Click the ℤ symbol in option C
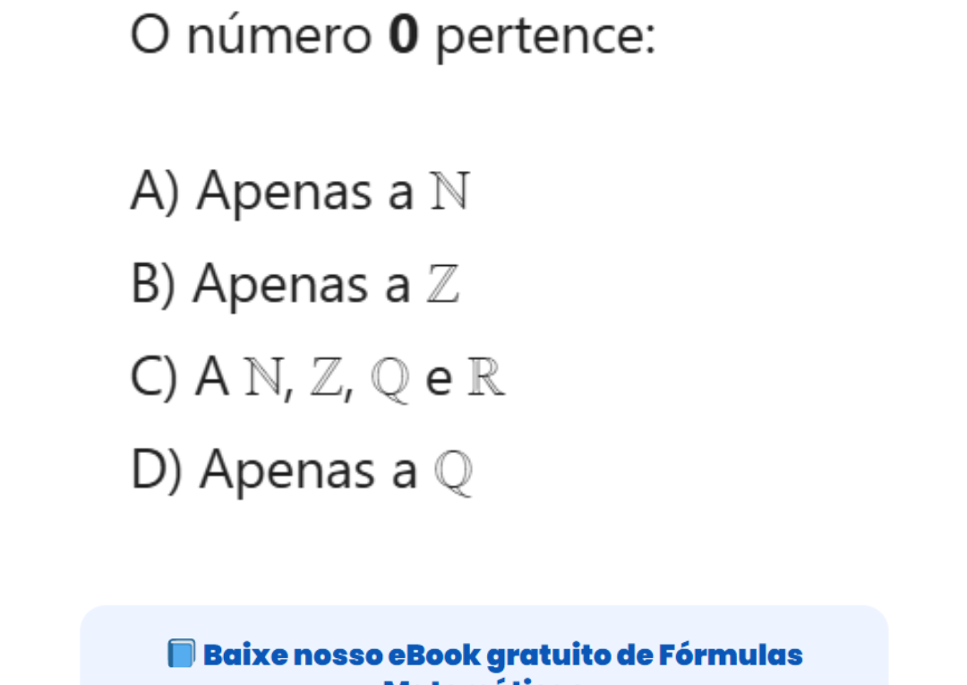The width and height of the screenshot is (967, 685). coord(324,378)
